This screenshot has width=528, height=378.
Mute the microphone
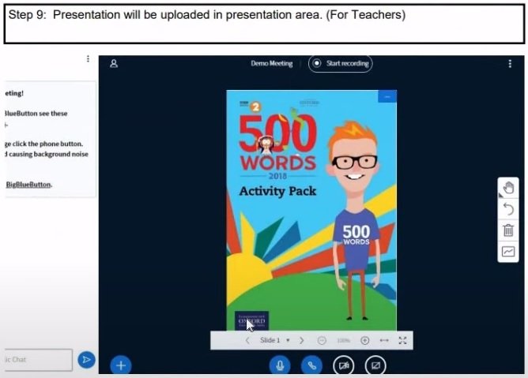279,365
